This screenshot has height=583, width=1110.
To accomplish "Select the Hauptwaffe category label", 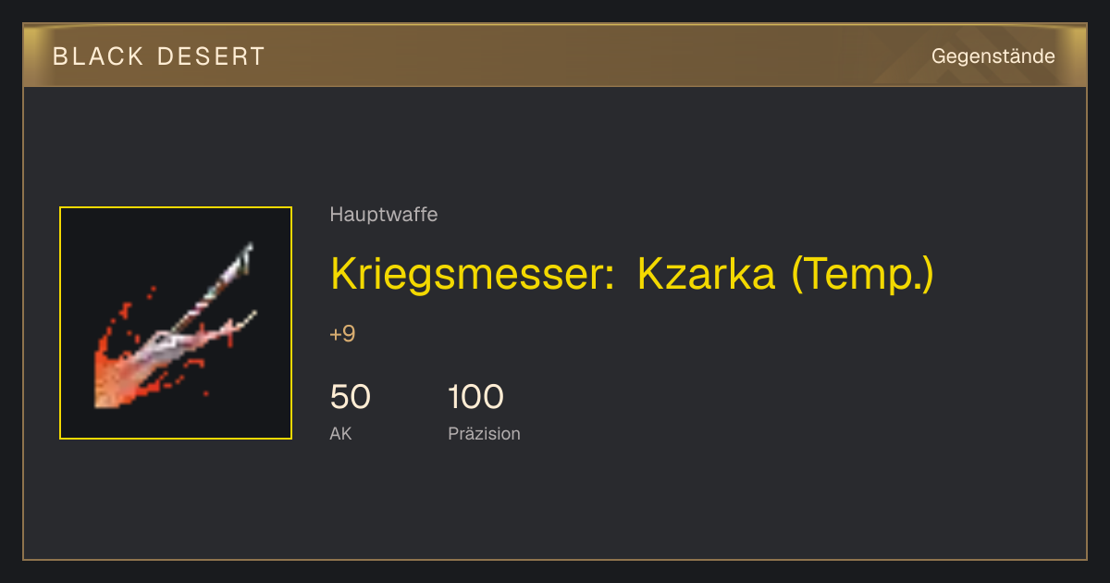I will (x=384, y=215).
